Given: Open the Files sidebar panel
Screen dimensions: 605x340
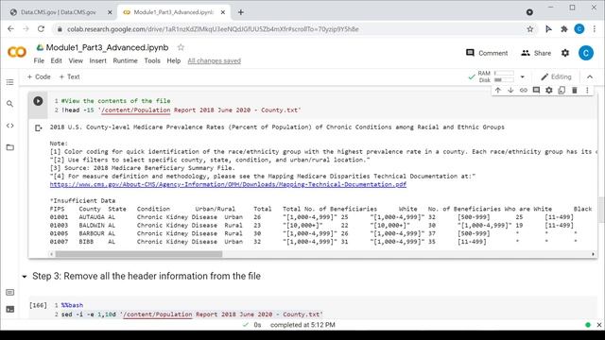Looking at the screenshot, I should pyautogui.click(x=10, y=147).
